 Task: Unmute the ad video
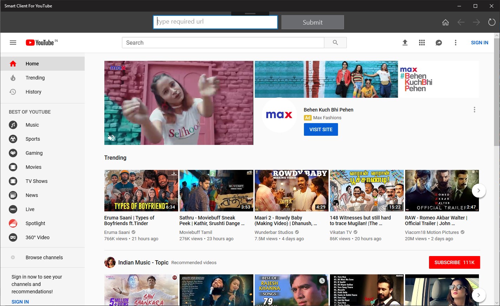tap(111, 138)
